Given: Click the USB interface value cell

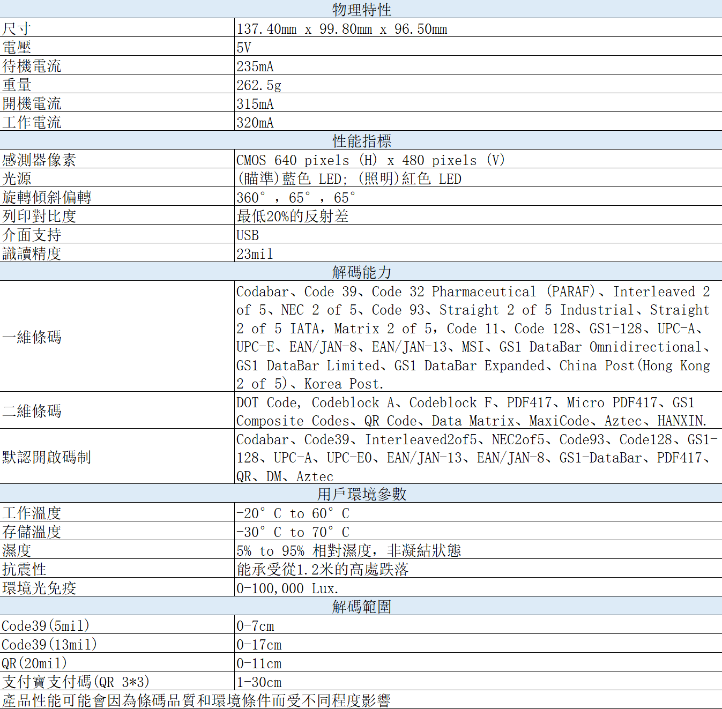Looking at the screenshot, I should click(x=248, y=235).
